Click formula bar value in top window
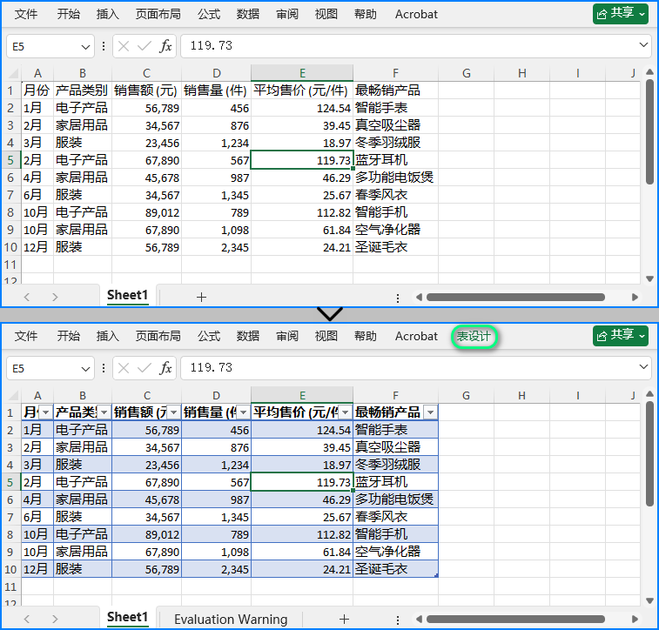 click(x=211, y=45)
